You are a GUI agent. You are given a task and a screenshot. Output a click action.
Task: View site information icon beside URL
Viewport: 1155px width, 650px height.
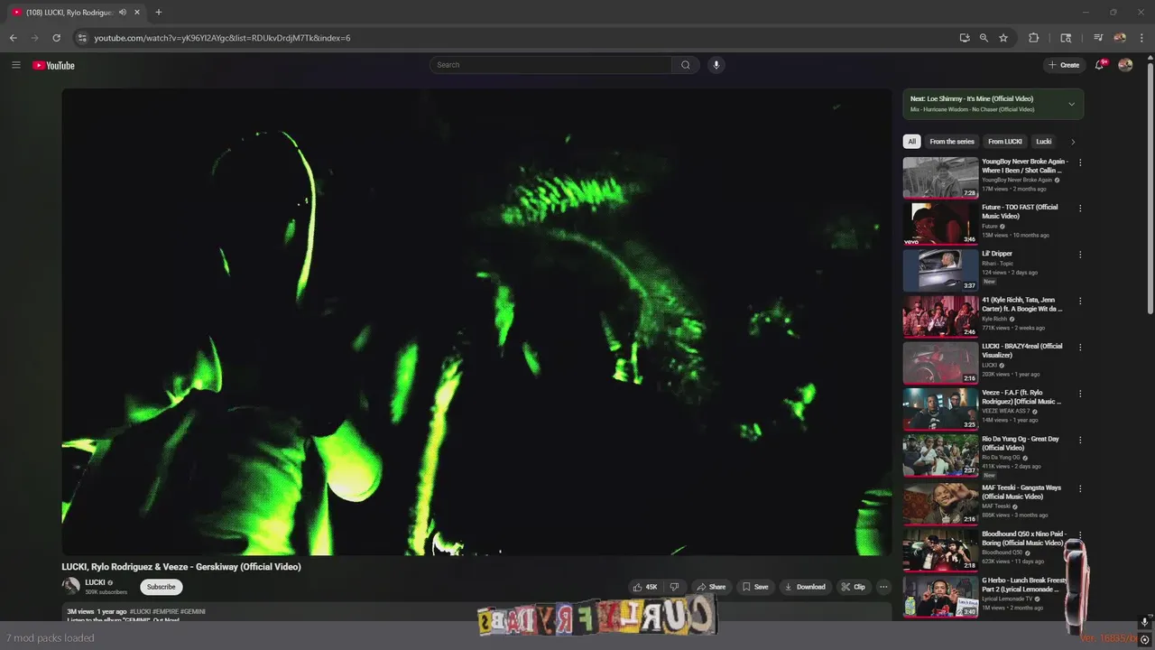(x=82, y=38)
